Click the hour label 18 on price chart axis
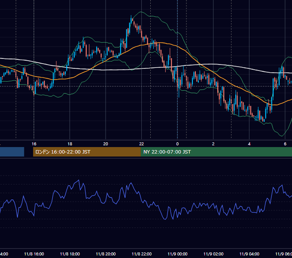Image resolution: width=292 pixels, height=258 pixels. point(70,144)
